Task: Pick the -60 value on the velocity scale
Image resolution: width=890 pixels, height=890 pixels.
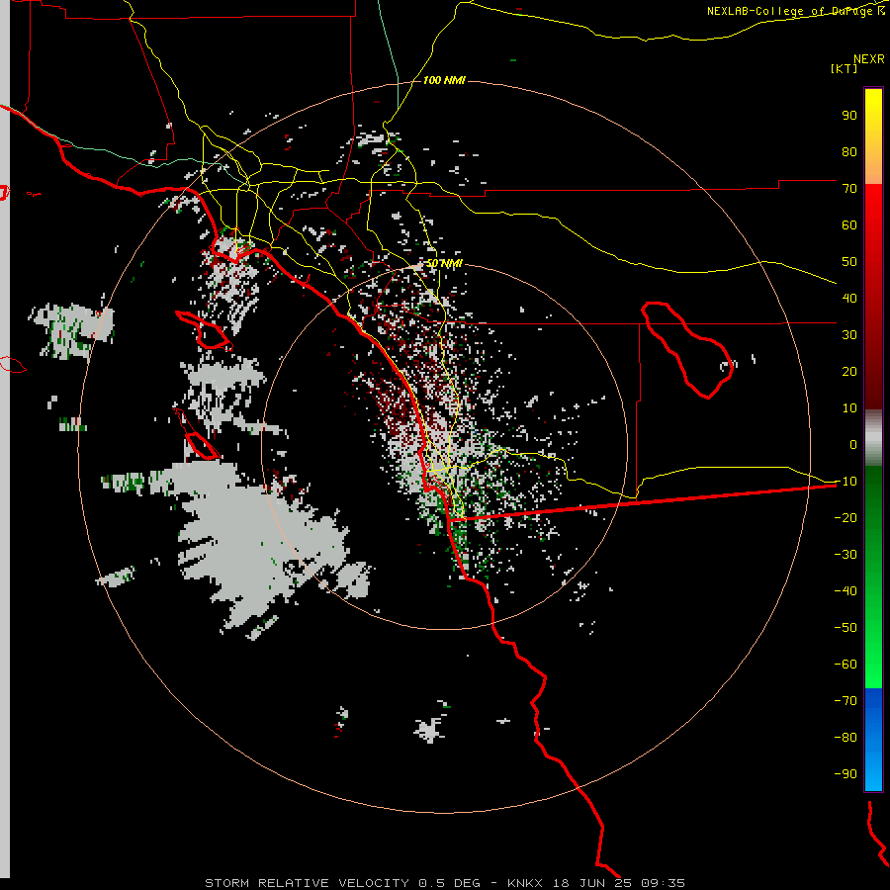Action: (845, 665)
